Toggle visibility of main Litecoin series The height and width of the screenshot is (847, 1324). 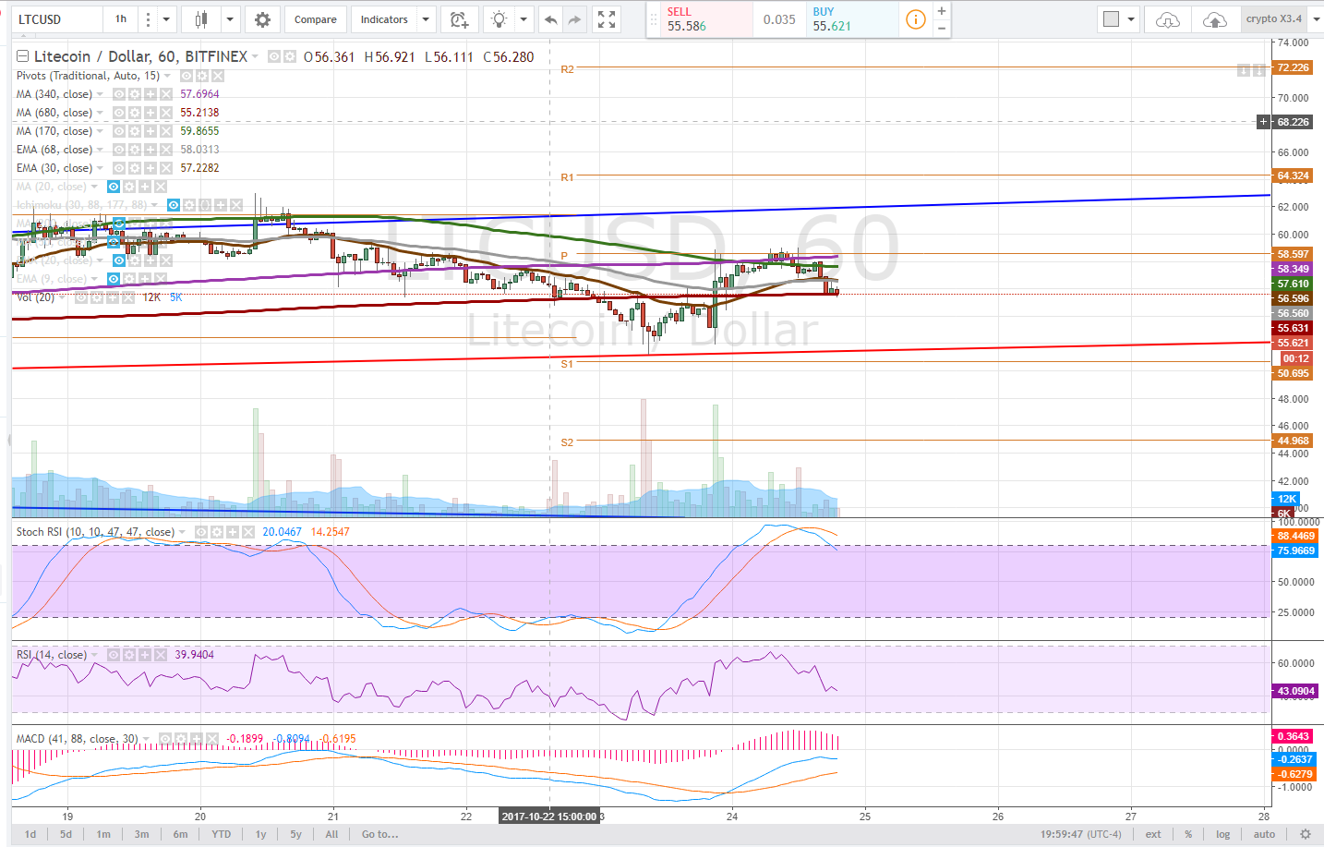[274, 56]
